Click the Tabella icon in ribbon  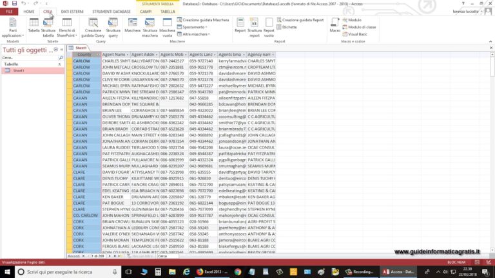point(34,26)
